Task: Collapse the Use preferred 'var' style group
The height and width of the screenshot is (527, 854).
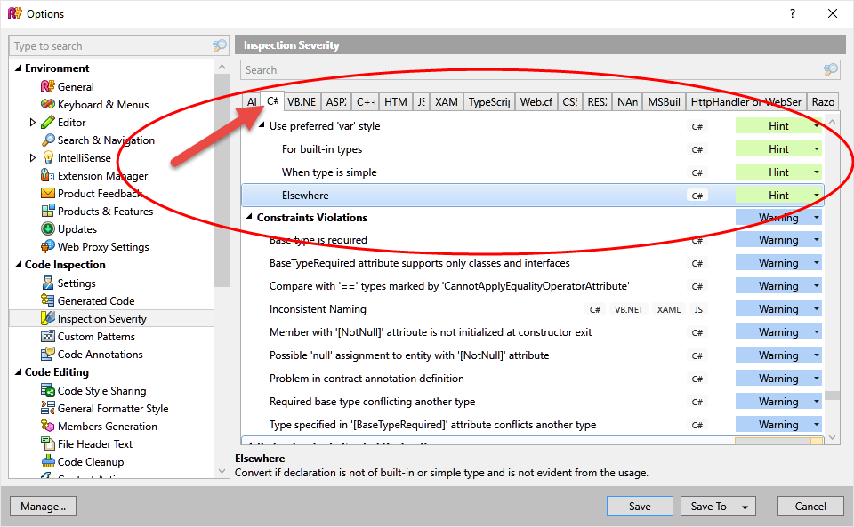Action: tap(262, 125)
